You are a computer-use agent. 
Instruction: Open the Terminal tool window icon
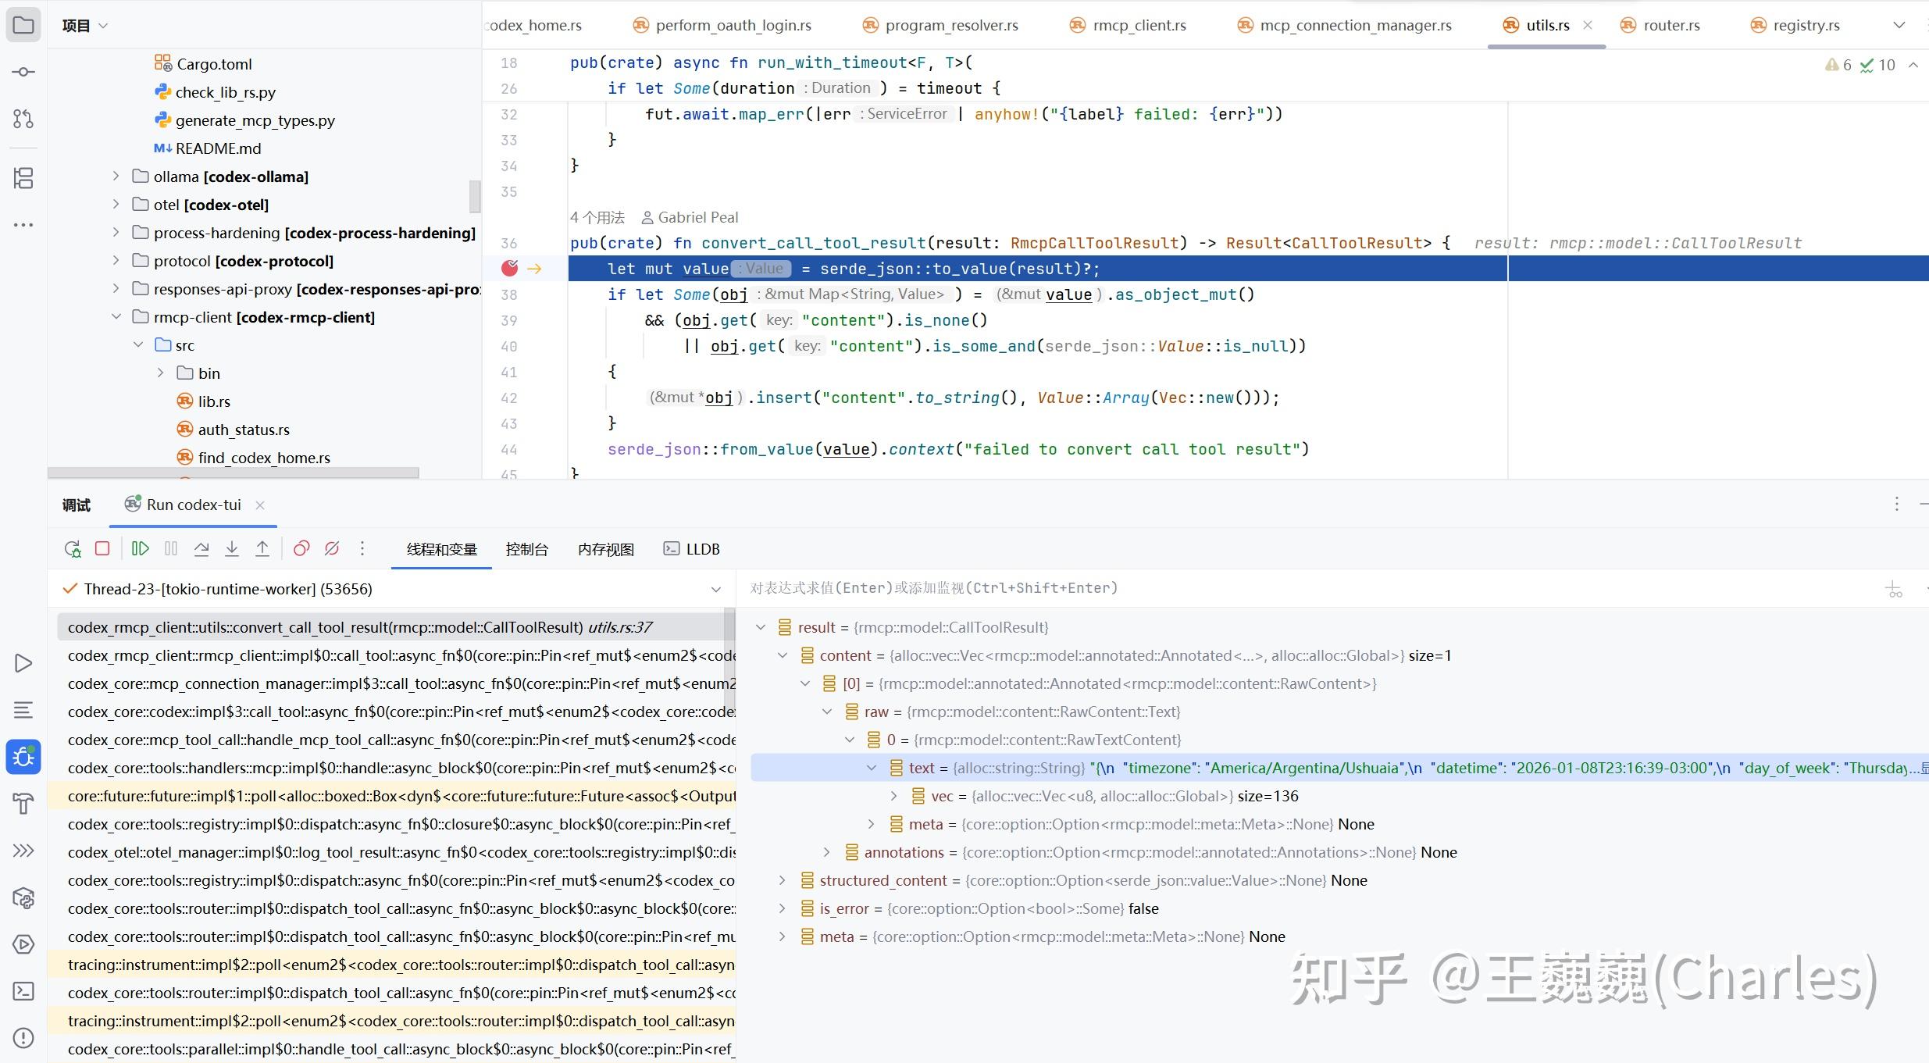[23, 991]
